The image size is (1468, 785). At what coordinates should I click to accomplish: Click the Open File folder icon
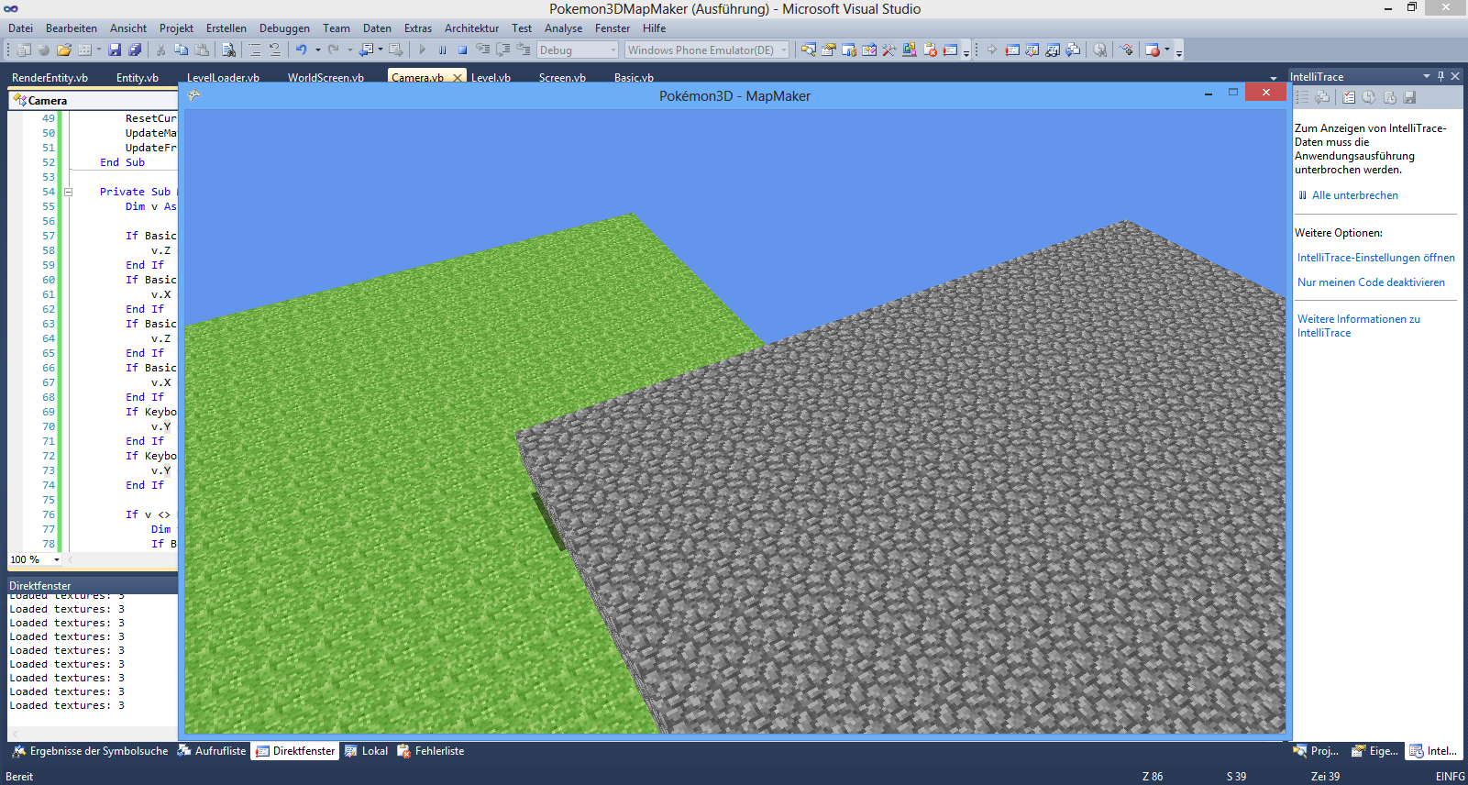tap(64, 50)
